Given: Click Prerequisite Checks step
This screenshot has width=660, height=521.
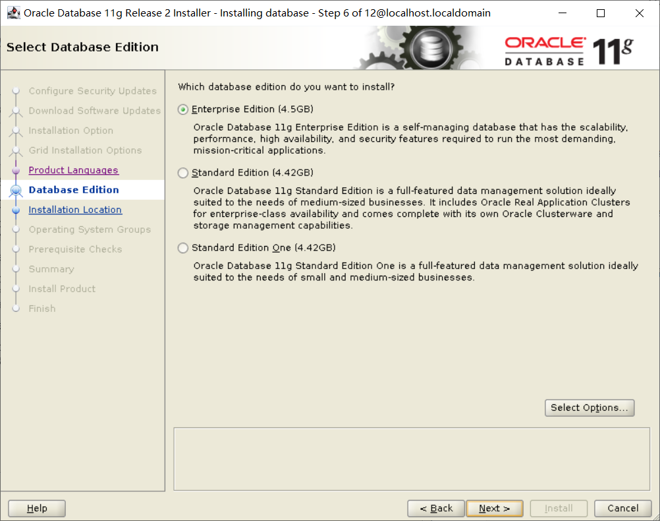Looking at the screenshot, I should point(75,249).
